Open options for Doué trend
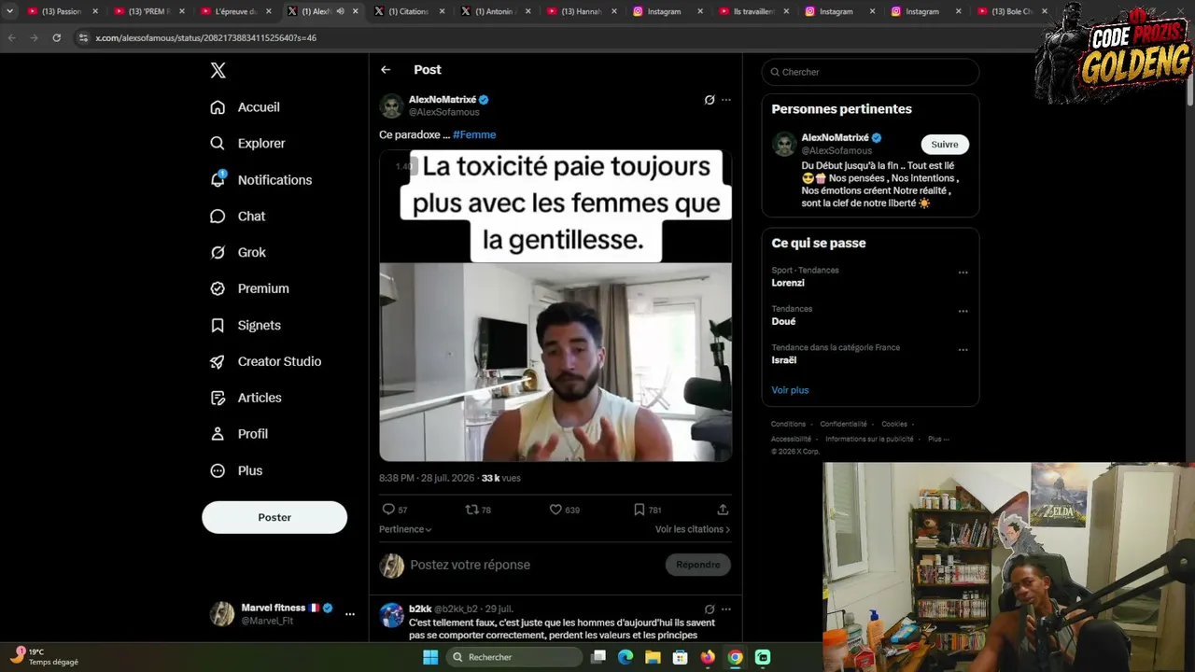This screenshot has height=672, width=1195. (x=963, y=312)
